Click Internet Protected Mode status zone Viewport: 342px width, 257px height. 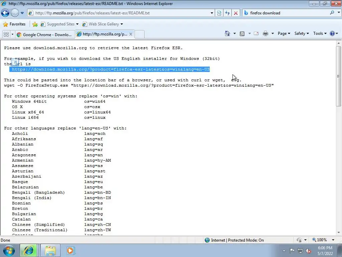[234, 240]
